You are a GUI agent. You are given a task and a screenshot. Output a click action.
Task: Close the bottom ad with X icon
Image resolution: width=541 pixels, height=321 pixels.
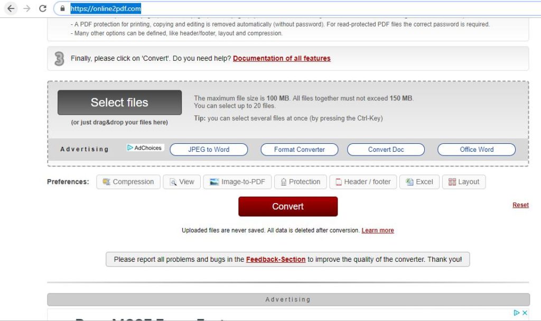[x=525, y=313]
